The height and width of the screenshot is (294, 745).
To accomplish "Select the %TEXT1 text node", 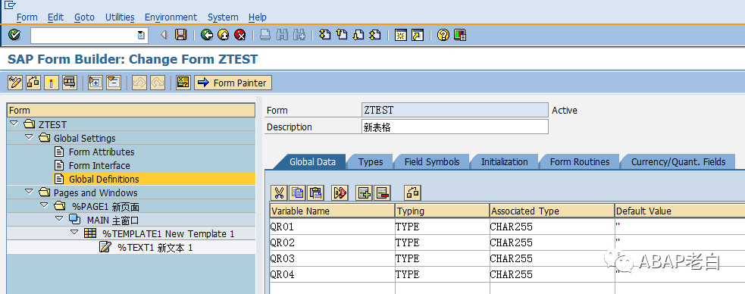I will coord(155,248).
